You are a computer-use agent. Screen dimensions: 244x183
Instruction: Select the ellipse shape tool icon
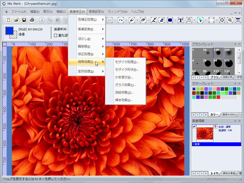pos(170,20)
